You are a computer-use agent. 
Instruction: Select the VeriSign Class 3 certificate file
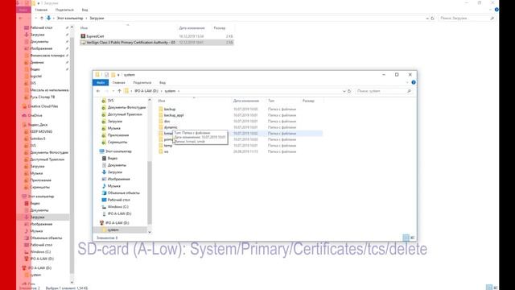(130, 43)
